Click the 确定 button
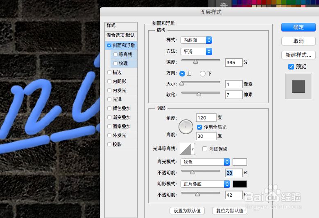319x218 pixels. point(299,27)
